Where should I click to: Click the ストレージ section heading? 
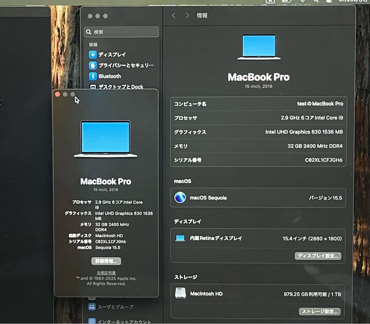click(186, 277)
